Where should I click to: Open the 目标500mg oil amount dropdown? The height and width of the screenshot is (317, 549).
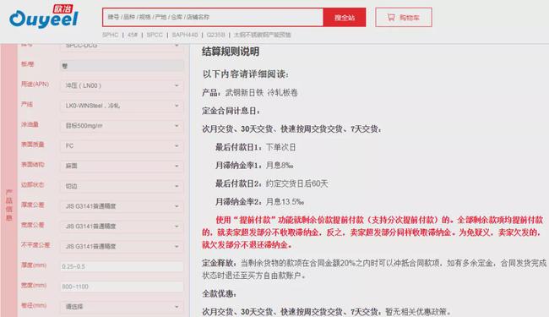(x=122, y=126)
